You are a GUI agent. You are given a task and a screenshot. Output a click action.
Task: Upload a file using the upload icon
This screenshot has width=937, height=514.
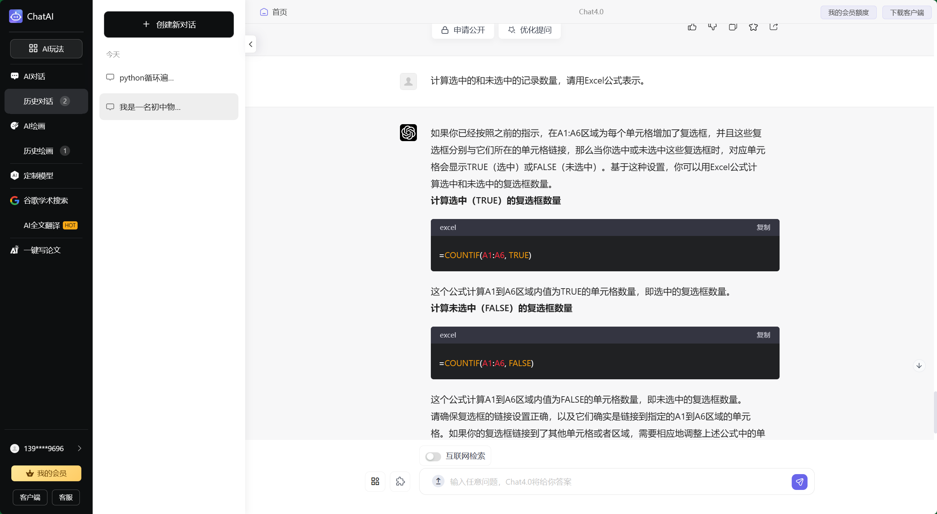(x=438, y=482)
